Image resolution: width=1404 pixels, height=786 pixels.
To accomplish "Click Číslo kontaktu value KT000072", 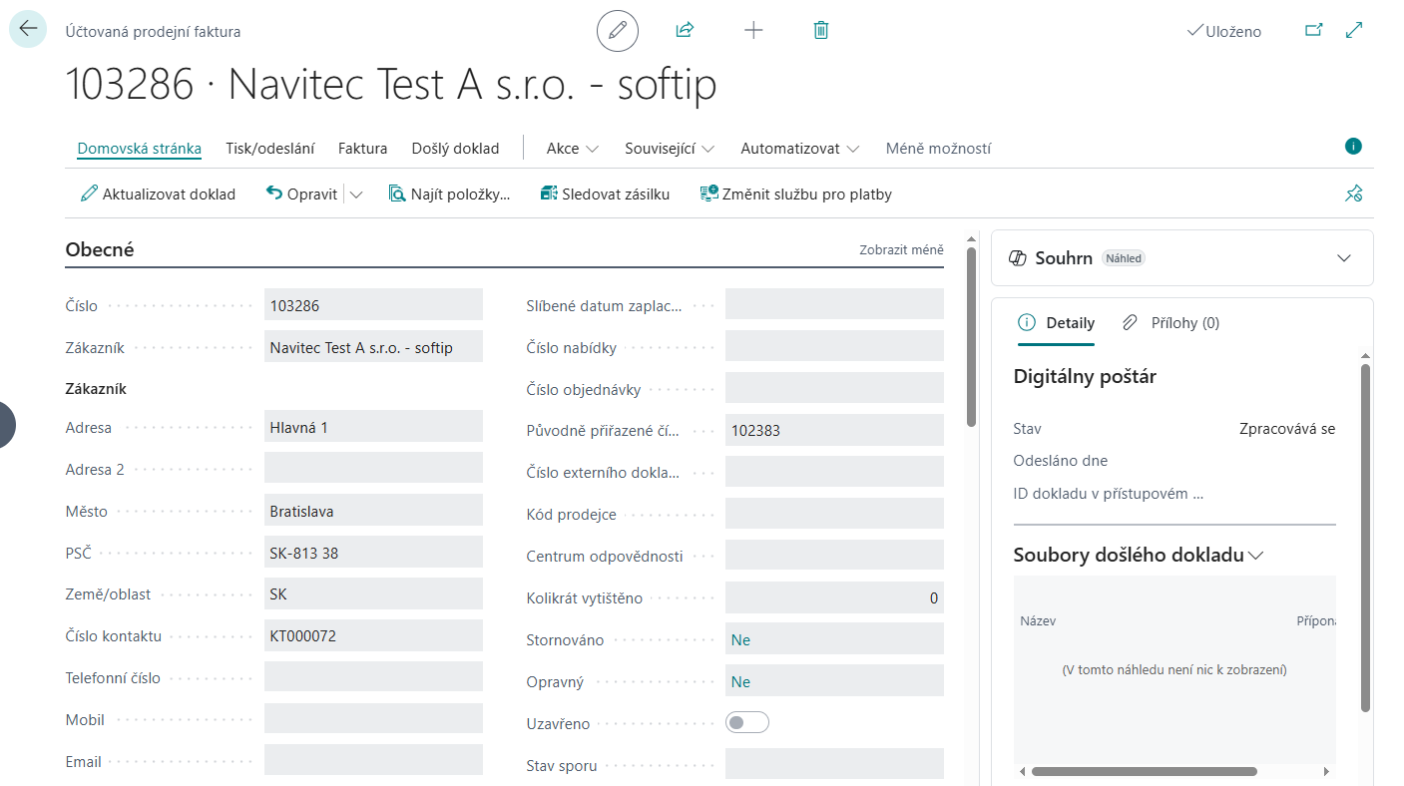I will coord(373,635).
